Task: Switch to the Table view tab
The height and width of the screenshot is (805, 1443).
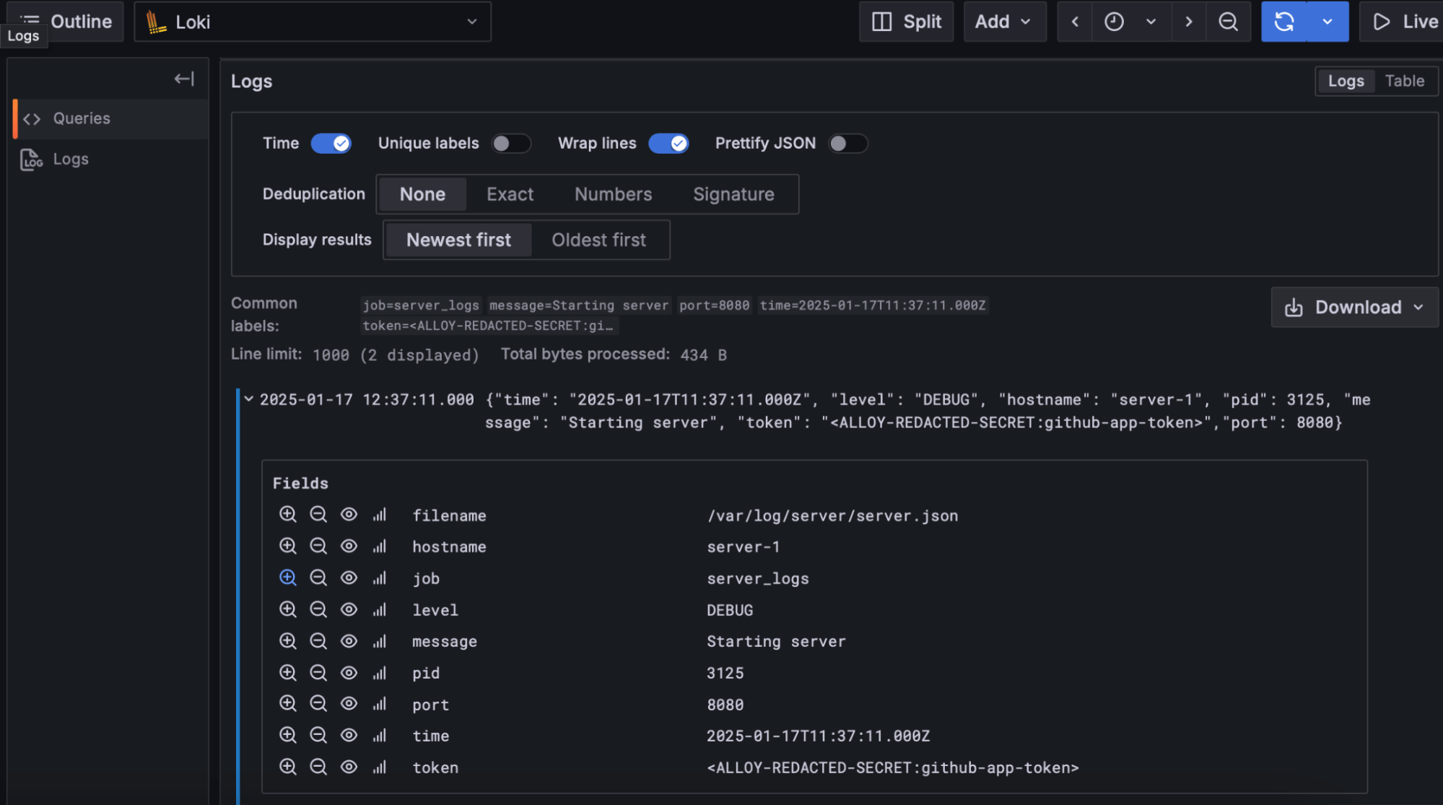Action: (x=1404, y=81)
